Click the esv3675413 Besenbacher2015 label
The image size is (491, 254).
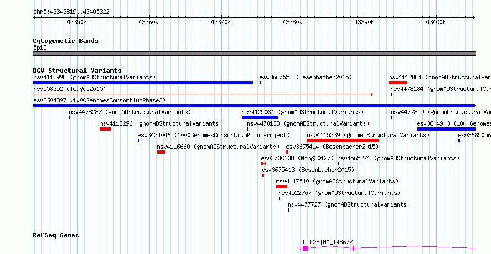[308, 170]
